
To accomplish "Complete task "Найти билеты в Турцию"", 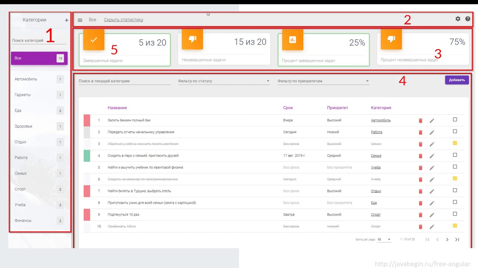I will click(x=455, y=190).
